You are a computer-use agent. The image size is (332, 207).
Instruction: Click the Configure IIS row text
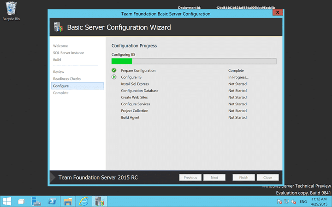tap(131, 77)
